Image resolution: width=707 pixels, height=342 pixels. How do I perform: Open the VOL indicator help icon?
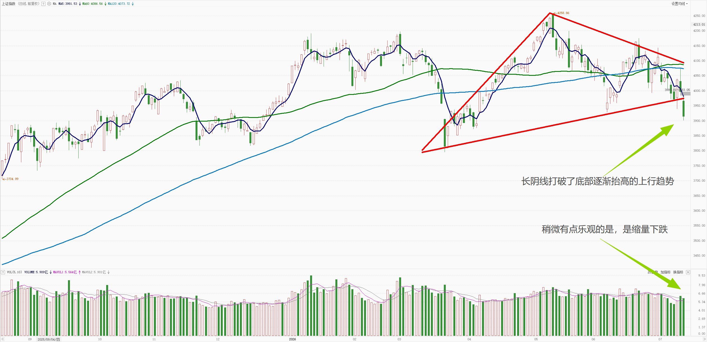click(3, 272)
